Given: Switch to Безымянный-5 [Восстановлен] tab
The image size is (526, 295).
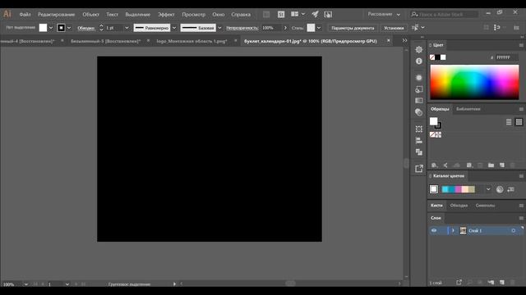Looking at the screenshot, I should (x=105, y=41).
